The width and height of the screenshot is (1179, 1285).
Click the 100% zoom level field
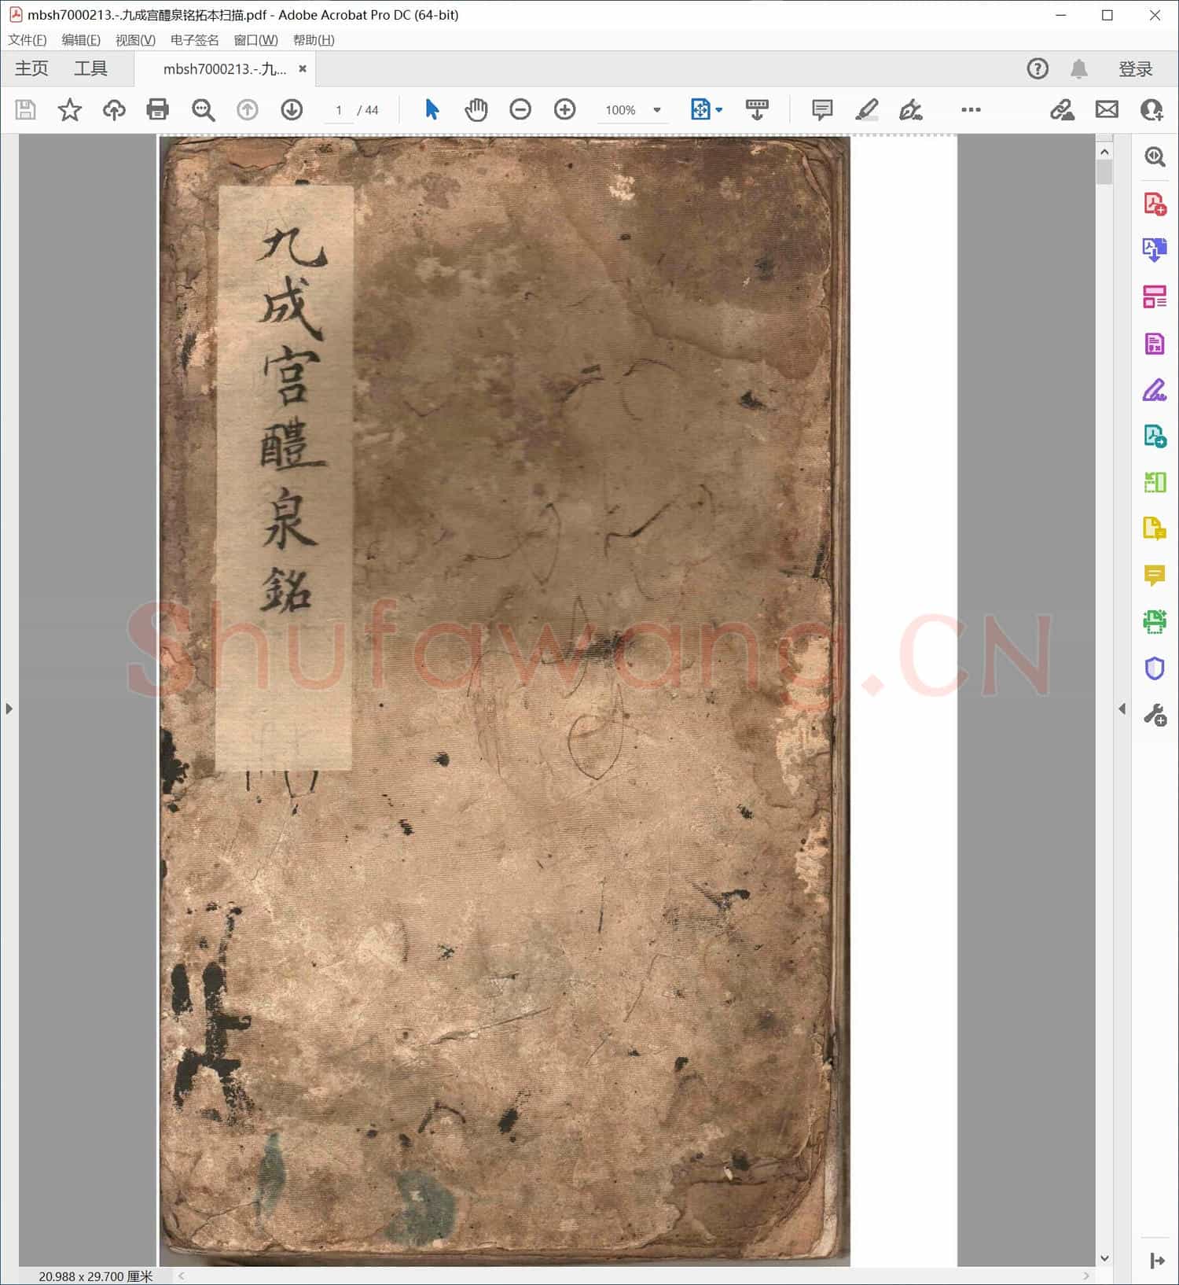coord(621,110)
